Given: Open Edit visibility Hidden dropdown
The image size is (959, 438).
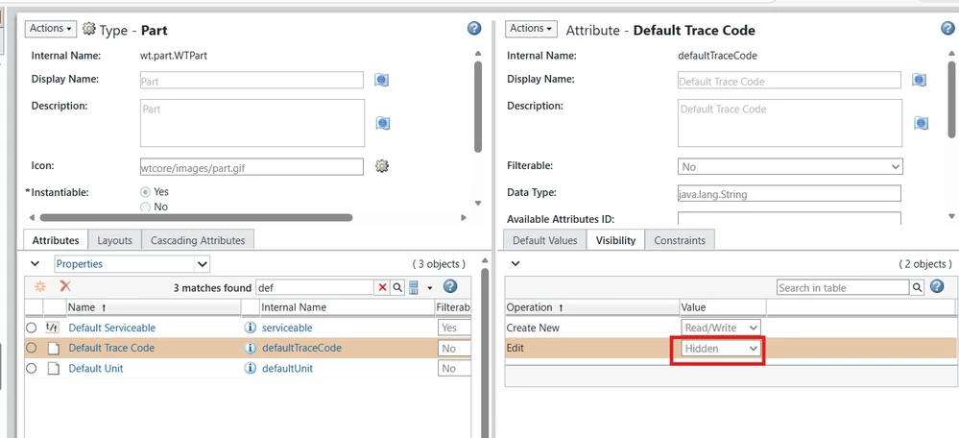Looking at the screenshot, I should pos(721,349).
